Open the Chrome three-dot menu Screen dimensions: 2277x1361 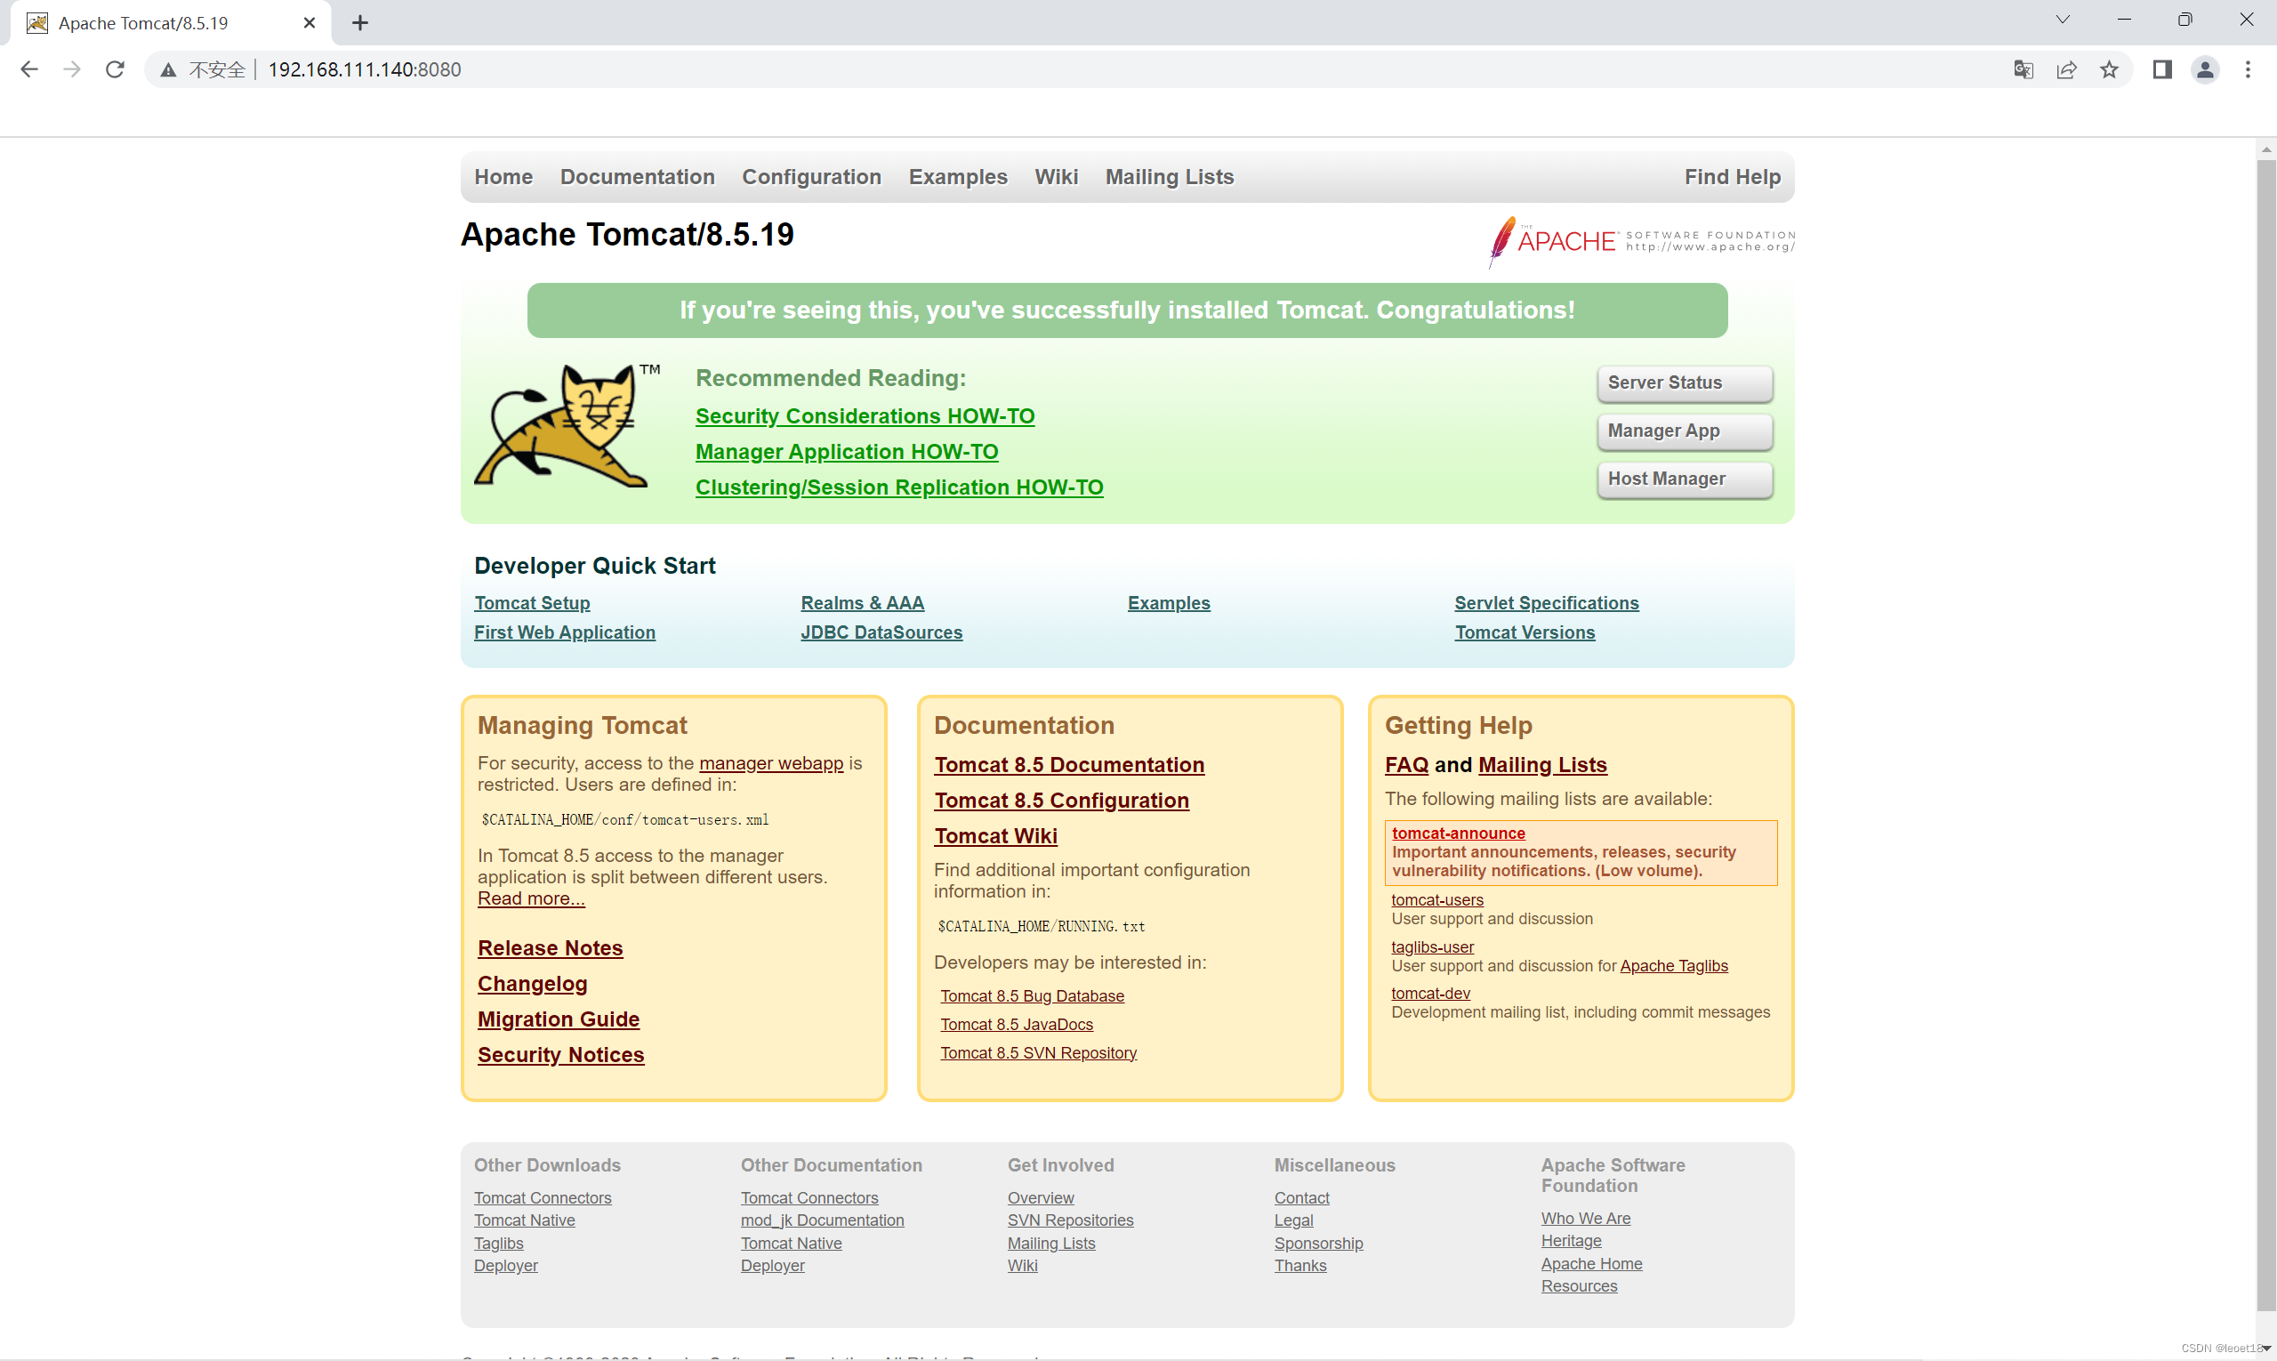(x=2248, y=69)
